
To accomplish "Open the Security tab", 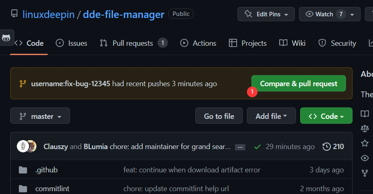I will point(337,43).
